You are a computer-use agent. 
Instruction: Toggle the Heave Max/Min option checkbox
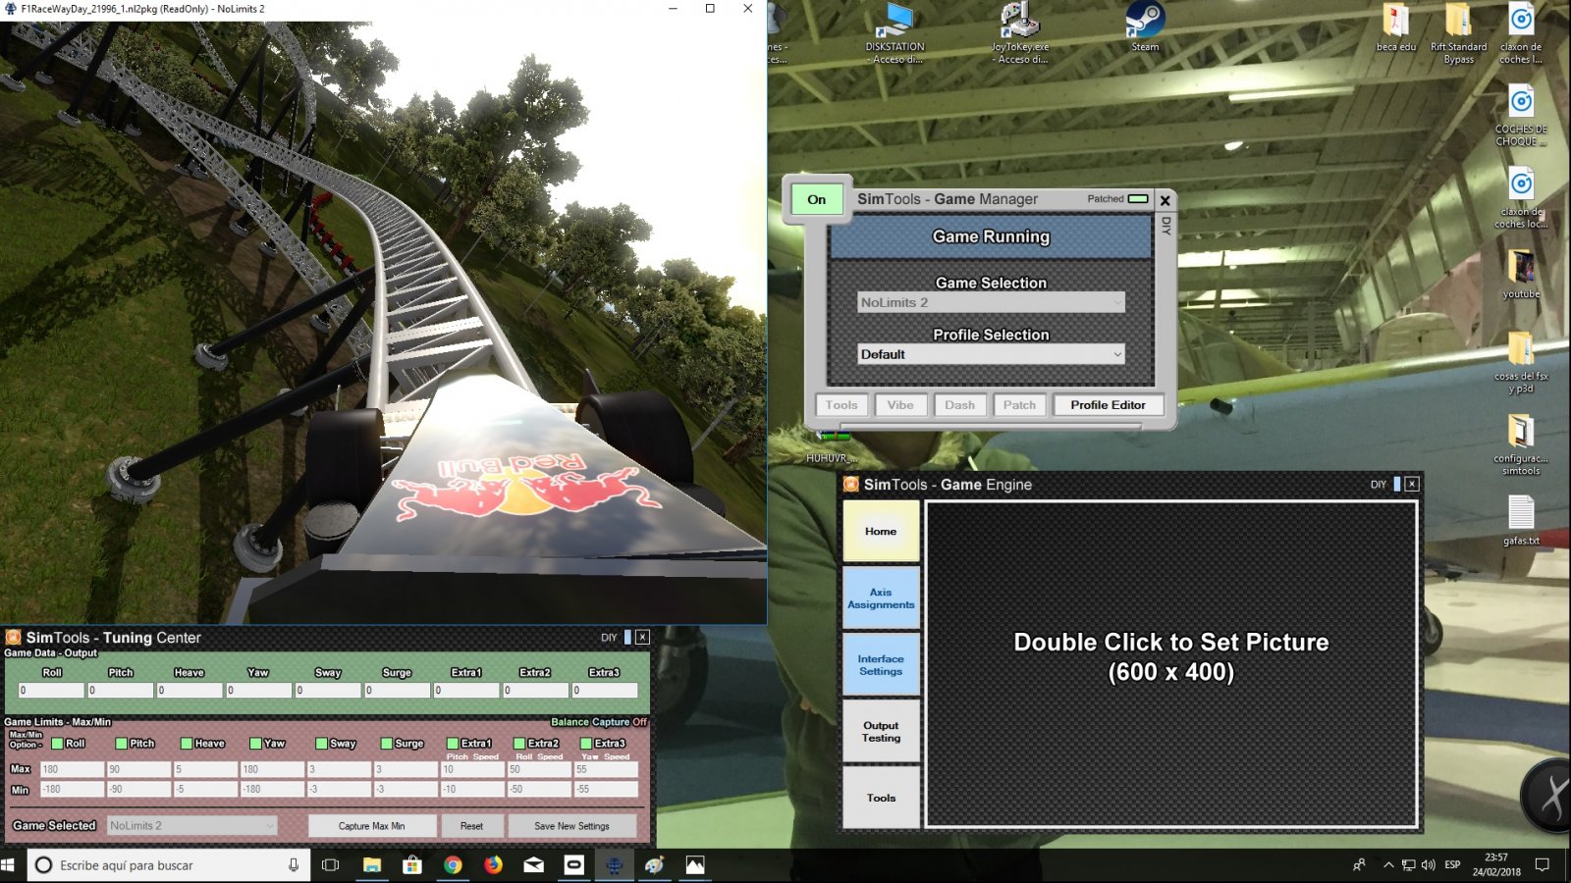pyautogui.click(x=187, y=744)
